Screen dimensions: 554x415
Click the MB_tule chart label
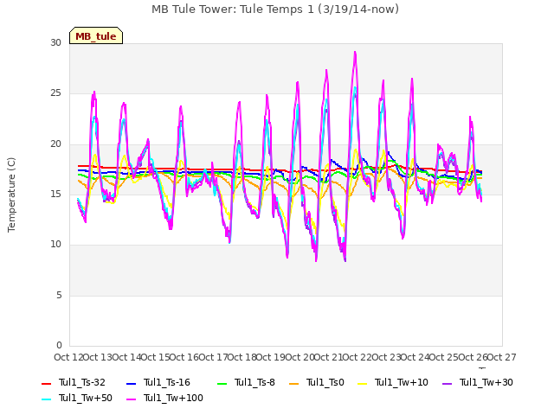coord(96,36)
